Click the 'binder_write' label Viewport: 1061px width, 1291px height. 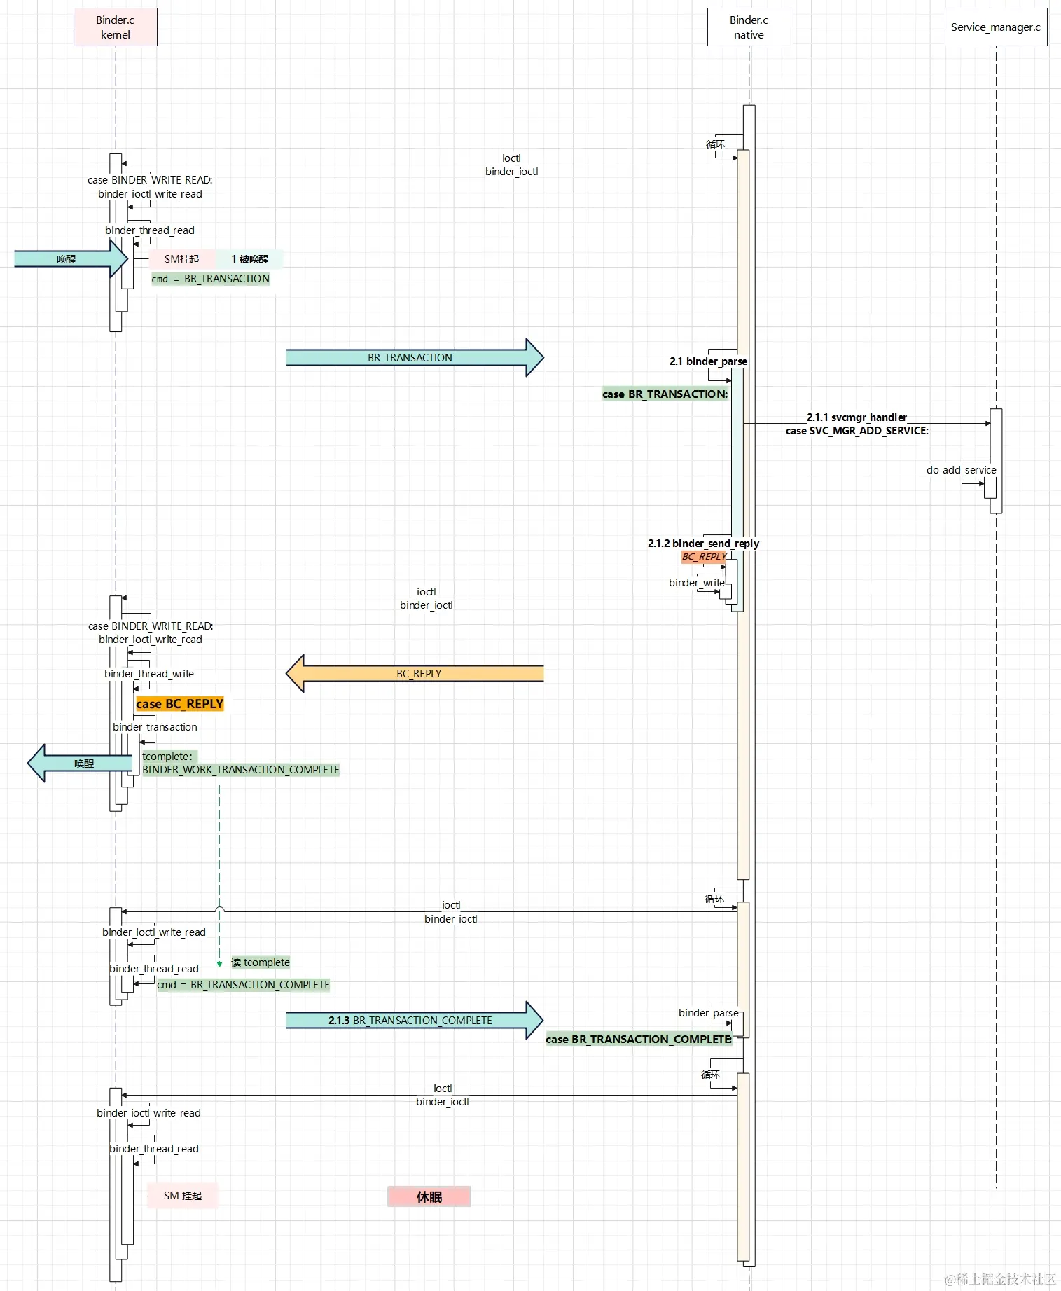pos(696,583)
